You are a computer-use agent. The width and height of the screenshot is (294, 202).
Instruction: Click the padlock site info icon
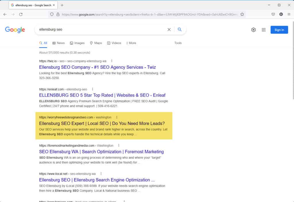pyautogui.click(x=58, y=14)
